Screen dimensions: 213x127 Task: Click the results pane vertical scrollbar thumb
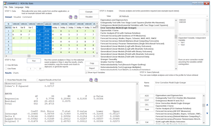tap(137, 111)
